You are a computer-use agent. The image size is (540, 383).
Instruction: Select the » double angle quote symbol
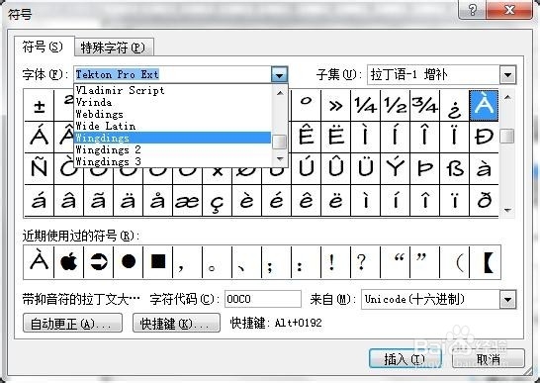click(x=336, y=106)
